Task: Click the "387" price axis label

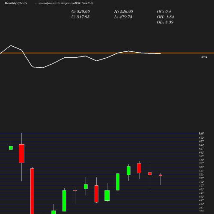Action: (x=201, y=208)
